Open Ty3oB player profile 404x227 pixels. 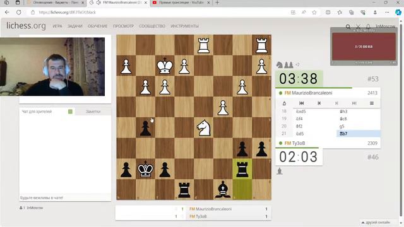point(299,143)
